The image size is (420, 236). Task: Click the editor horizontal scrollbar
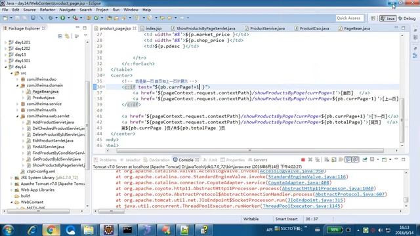(x=250, y=150)
